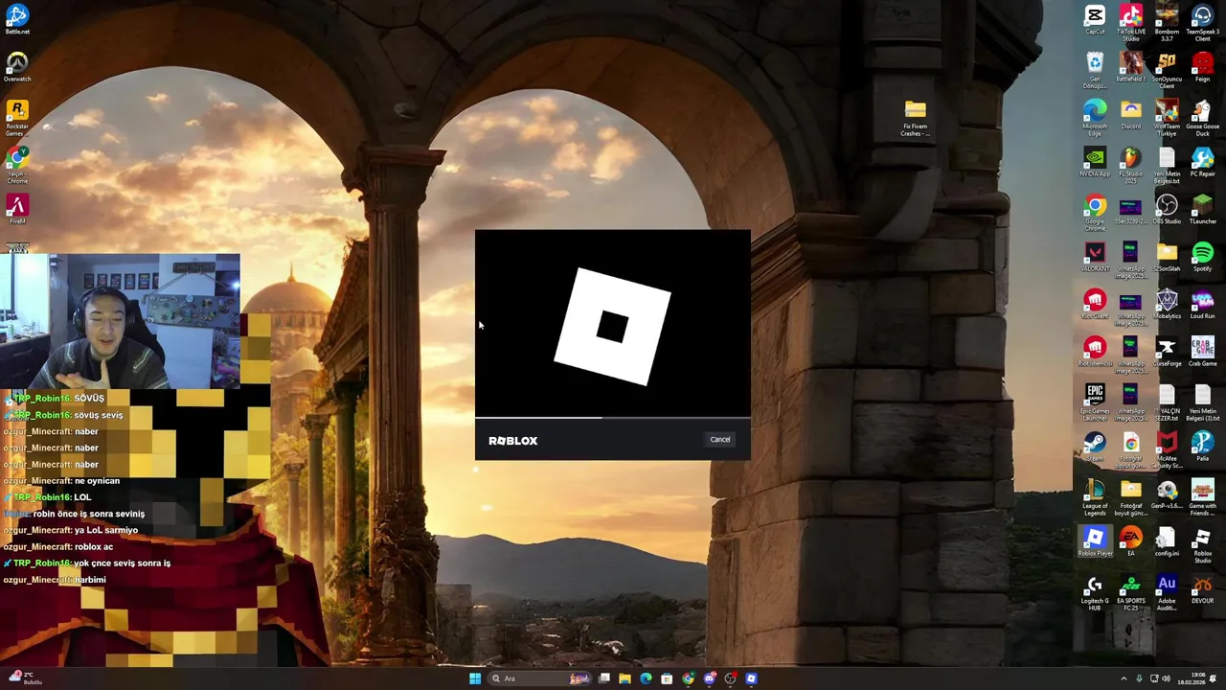Open the Windows Start menu
Image resolution: width=1226 pixels, height=690 pixels.
pos(474,678)
